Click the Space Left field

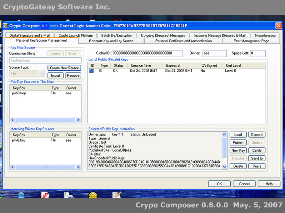[x=257, y=53]
